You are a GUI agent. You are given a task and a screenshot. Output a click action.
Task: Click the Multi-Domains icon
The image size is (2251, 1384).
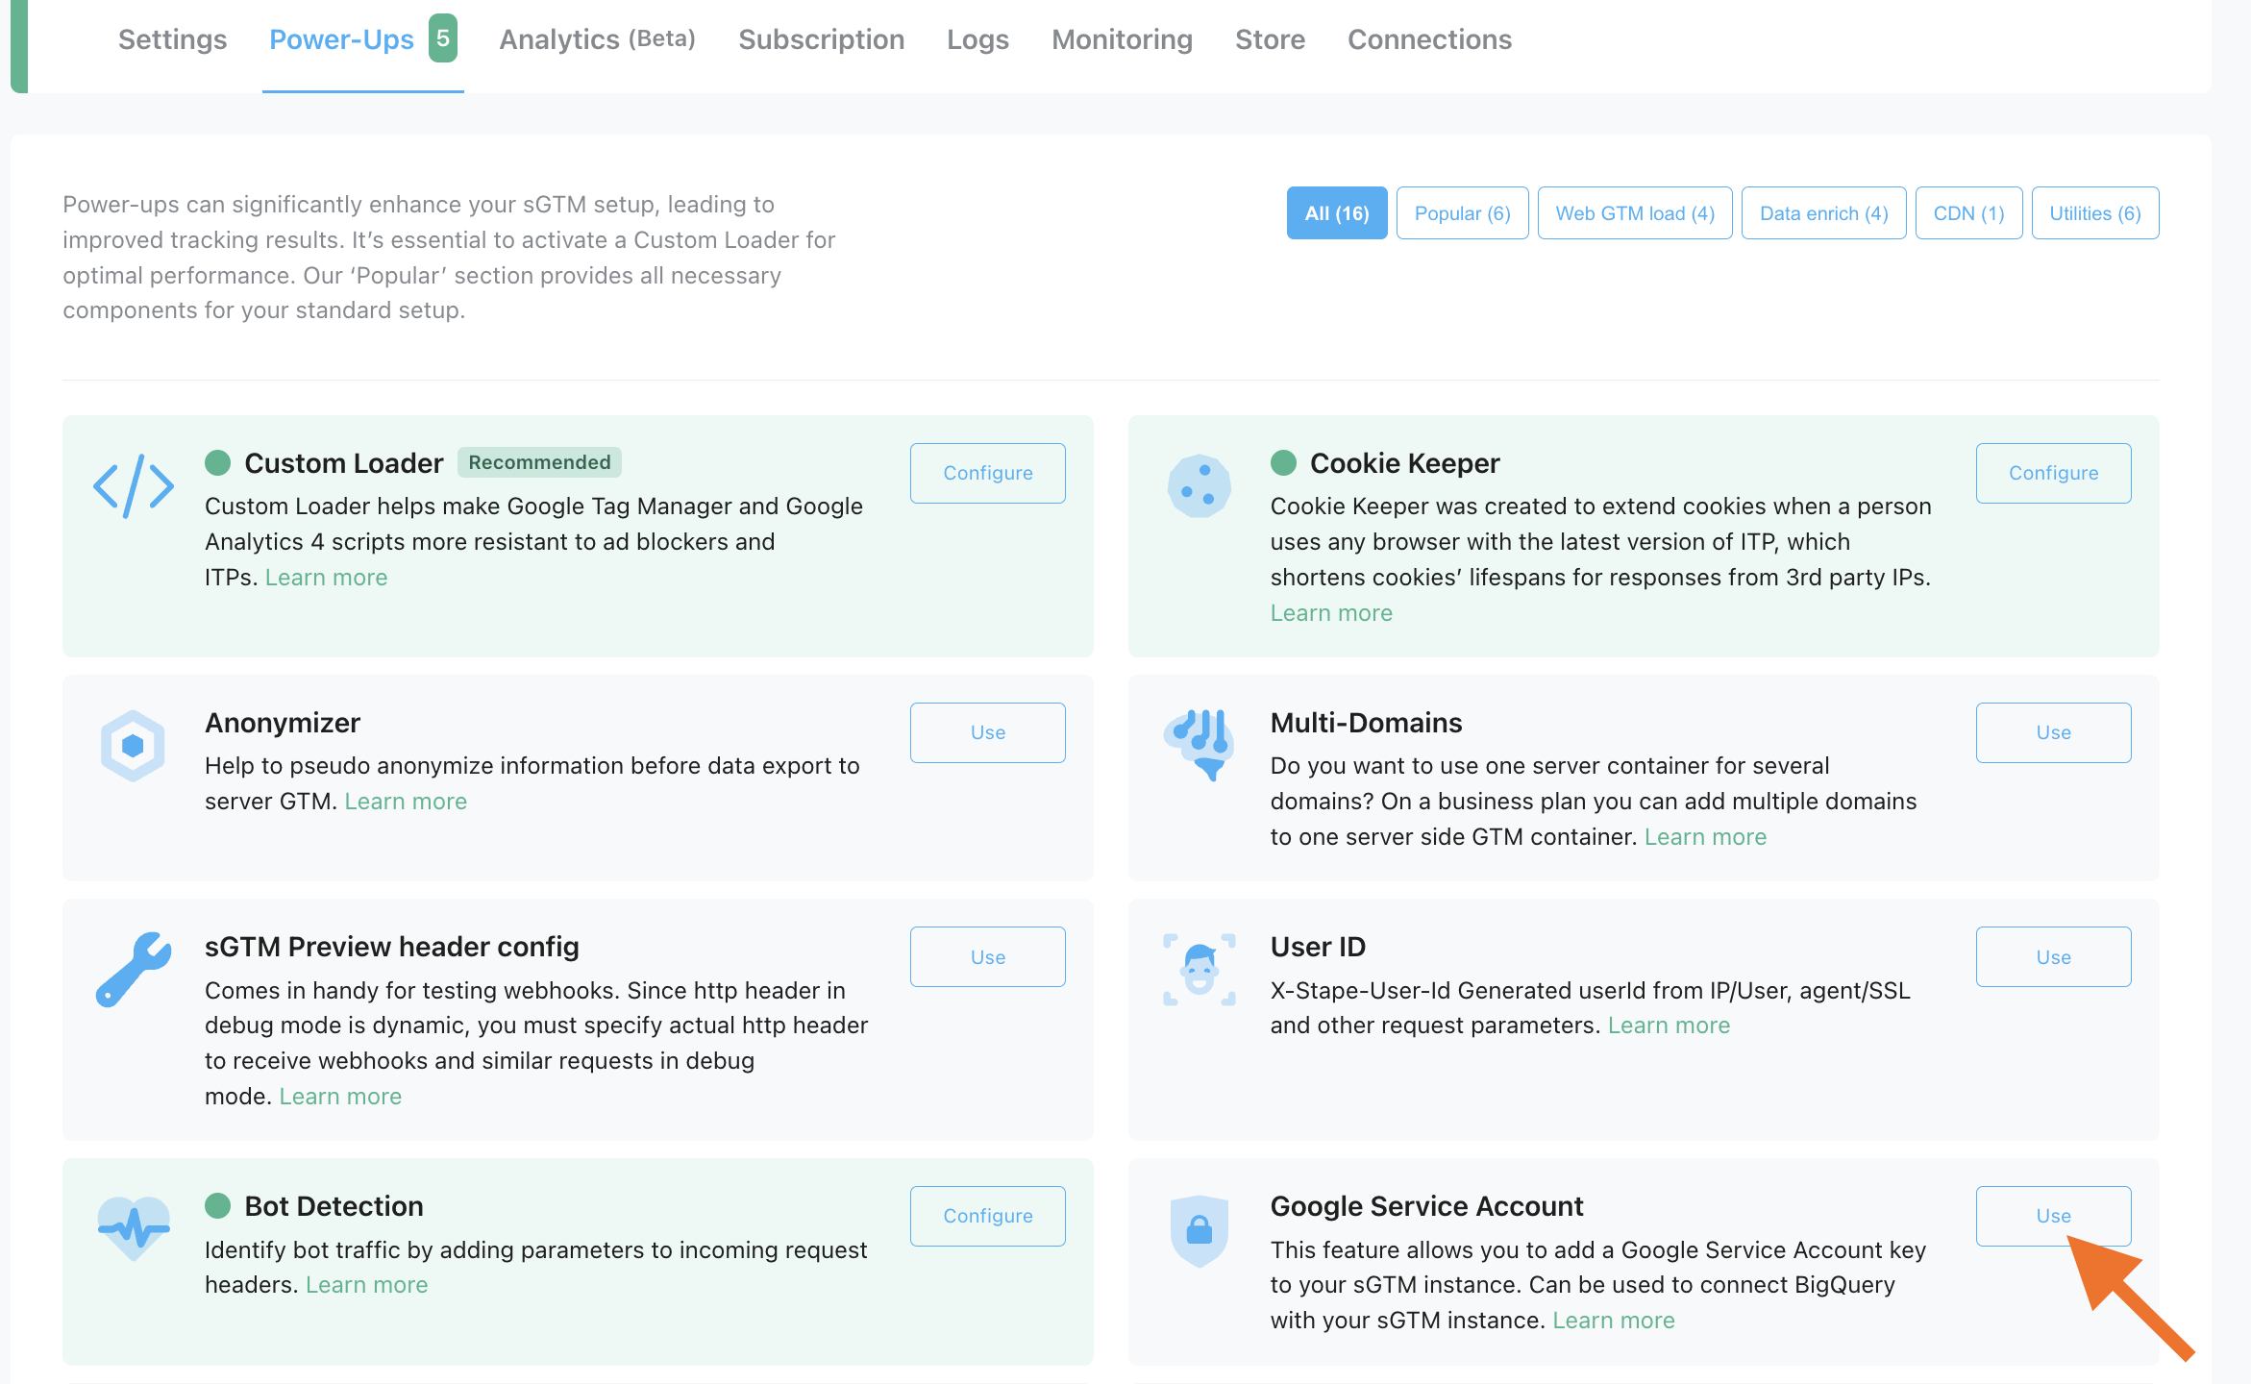(1199, 745)
